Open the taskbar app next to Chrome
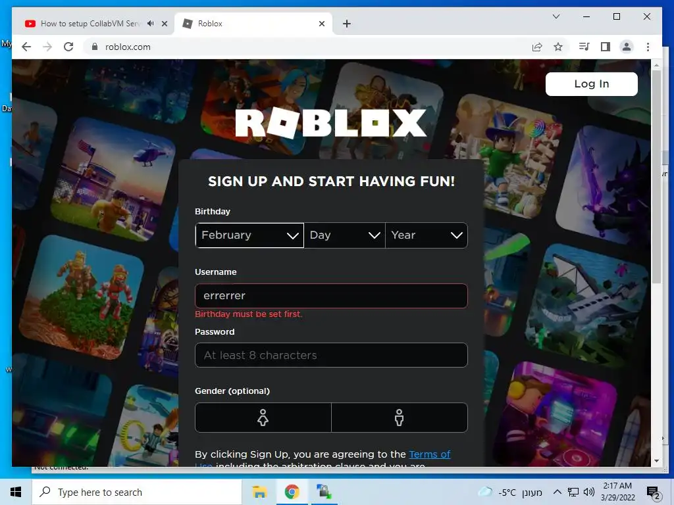 coord(324,492)
